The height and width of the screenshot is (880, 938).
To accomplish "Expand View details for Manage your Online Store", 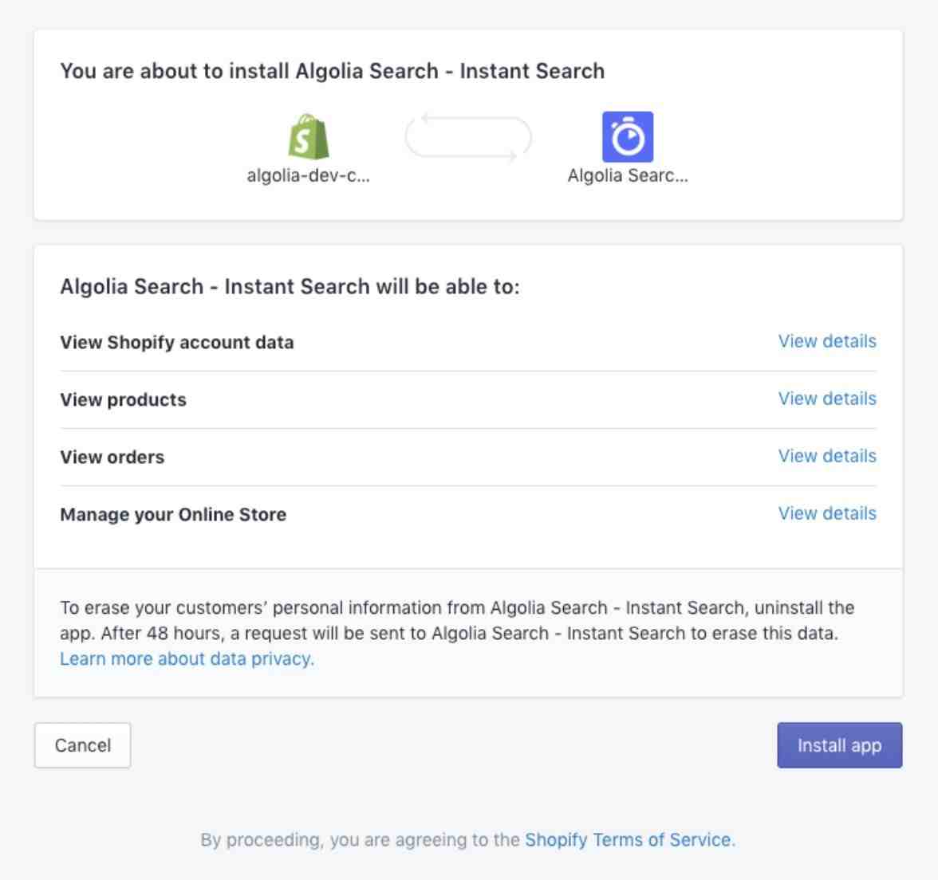I will point(826,513).
